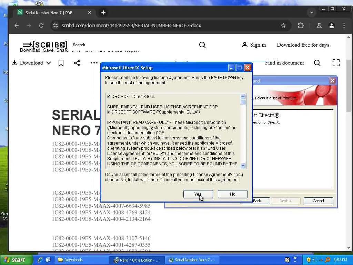This screenshot has width=353, height=265.
Task: Click the MICROSOFT DirectX 9.0c license heading
Action: [131, 97]
